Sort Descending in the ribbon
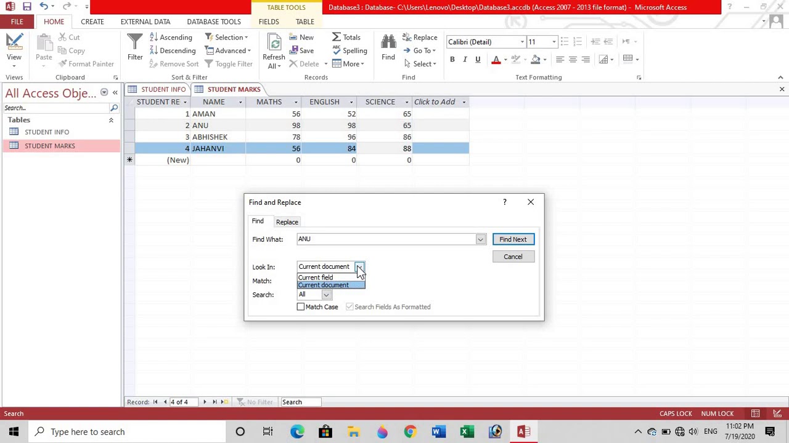The width and height of the screenshot is (789, 443). point(172,50)
